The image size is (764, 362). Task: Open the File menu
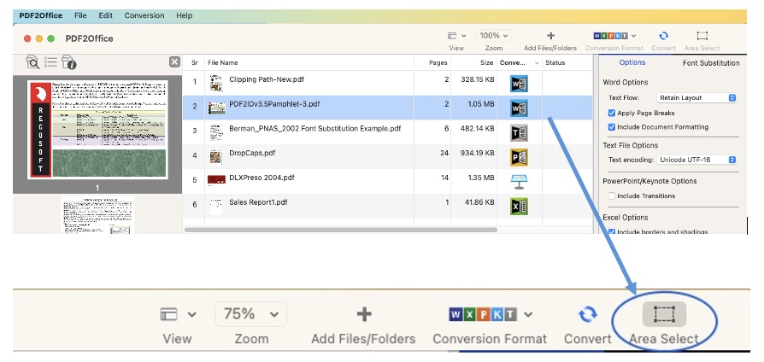click(x=80, y=15)
